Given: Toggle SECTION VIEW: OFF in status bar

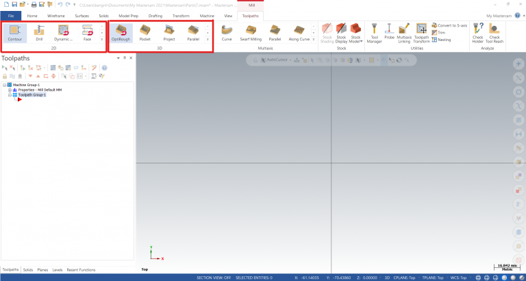Looking at the screenshot, I should (214, 278).
